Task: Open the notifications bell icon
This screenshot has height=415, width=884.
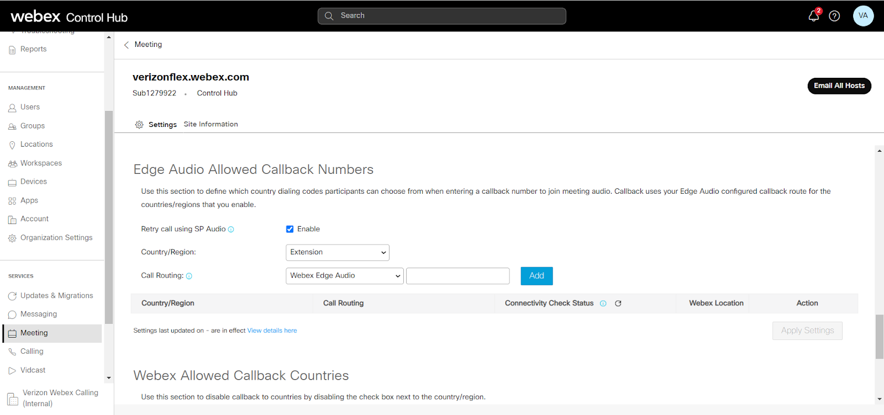Action: click(813, 16)
